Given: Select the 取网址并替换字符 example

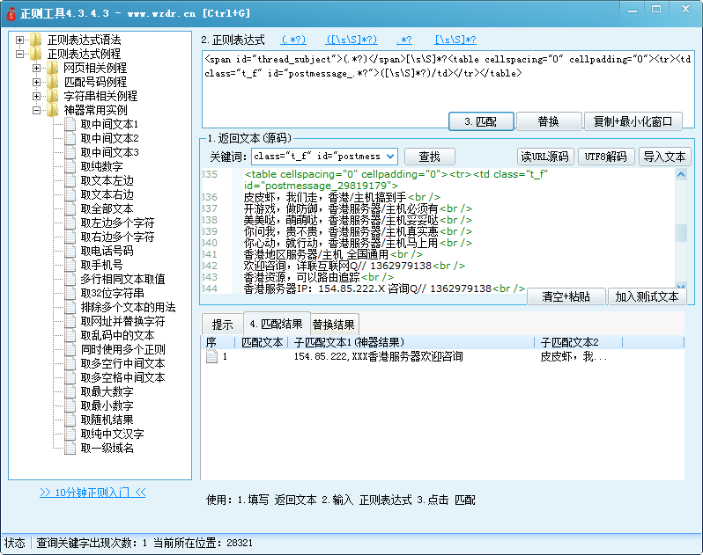Looking at the screenshot, I should pyautogui.click(x=122, y=321).
